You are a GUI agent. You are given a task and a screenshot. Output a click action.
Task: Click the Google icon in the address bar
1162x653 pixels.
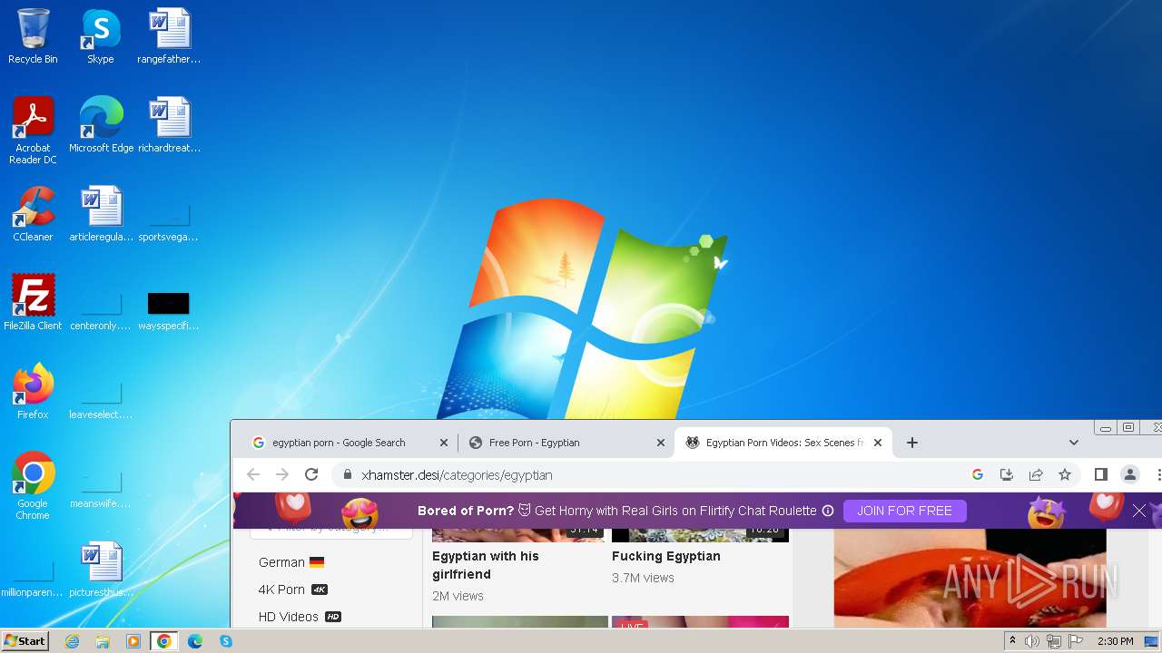click(x=978, y=474)
